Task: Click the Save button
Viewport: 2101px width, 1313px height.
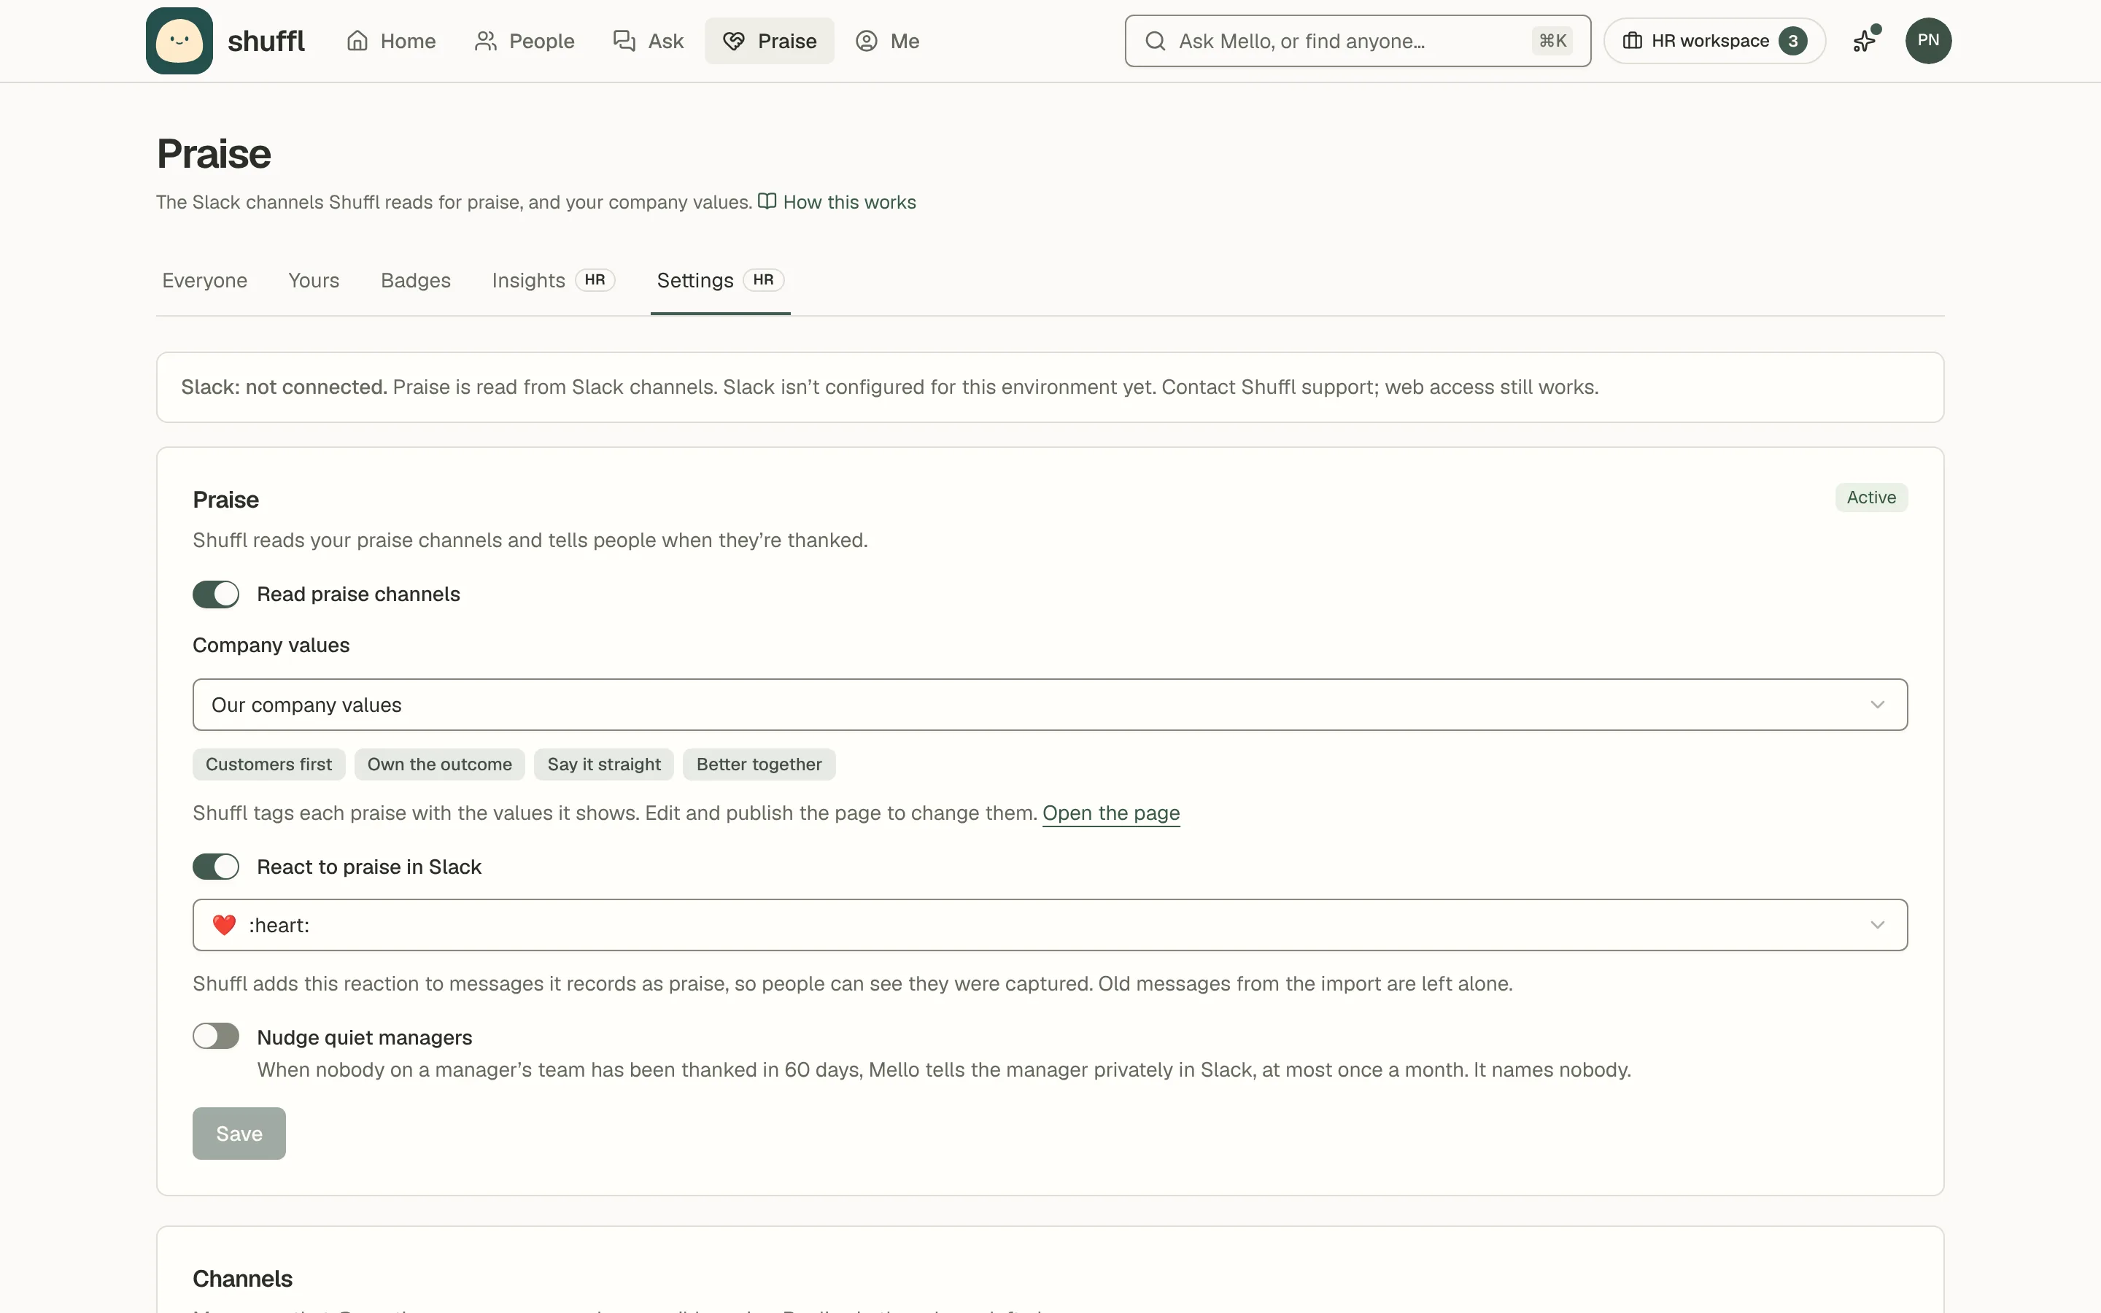Action: pyautogui.click(x=239, y=1134)
